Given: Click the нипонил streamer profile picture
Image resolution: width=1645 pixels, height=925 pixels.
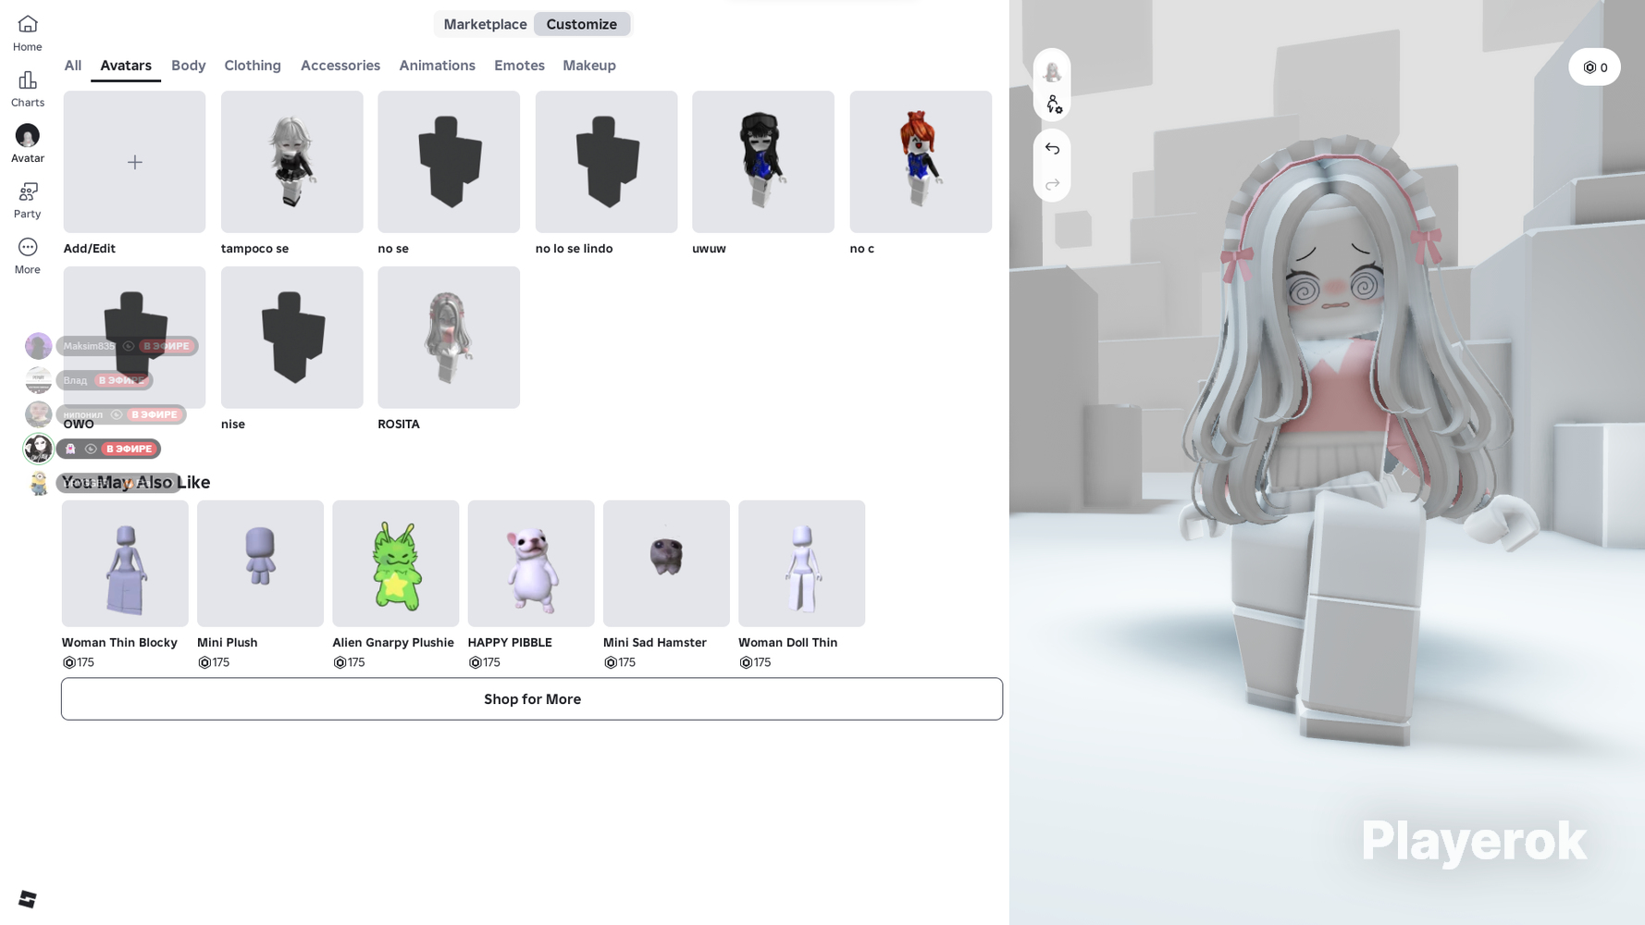Looking at the screenshot, I should 38,414.
